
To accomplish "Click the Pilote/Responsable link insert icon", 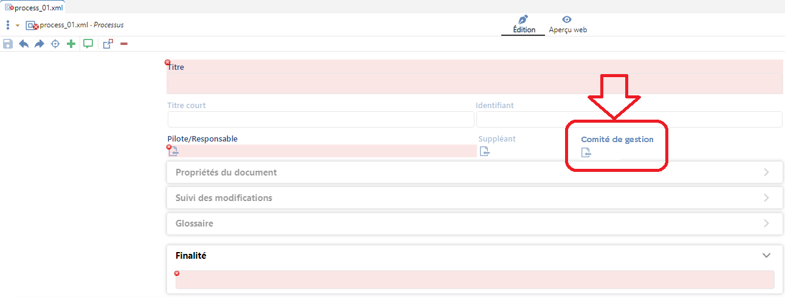I will click(x=173, y=152).
